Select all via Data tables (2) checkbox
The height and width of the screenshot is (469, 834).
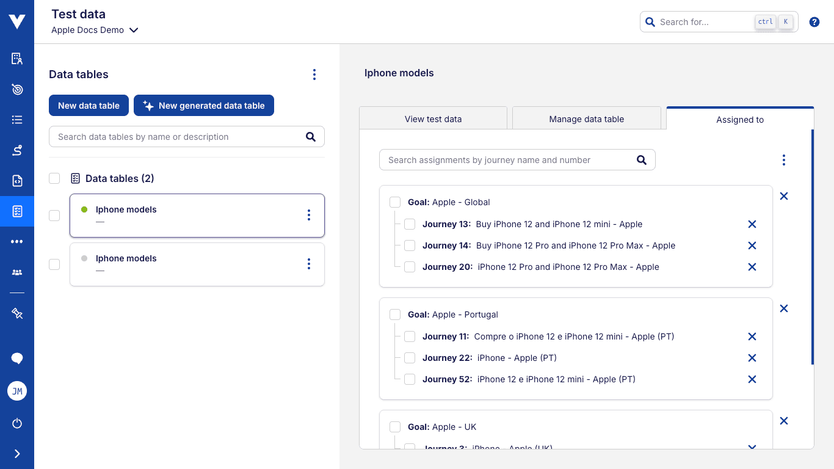tap(54, 178)
